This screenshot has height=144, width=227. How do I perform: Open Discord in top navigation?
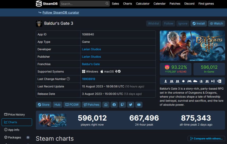point(189,4)
